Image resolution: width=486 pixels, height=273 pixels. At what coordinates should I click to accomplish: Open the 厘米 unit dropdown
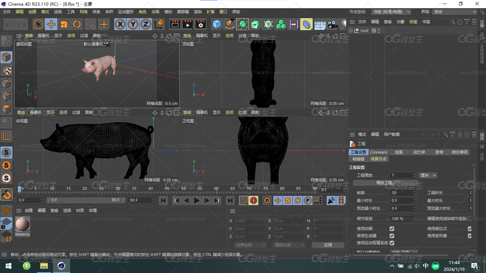pos(428,175)
